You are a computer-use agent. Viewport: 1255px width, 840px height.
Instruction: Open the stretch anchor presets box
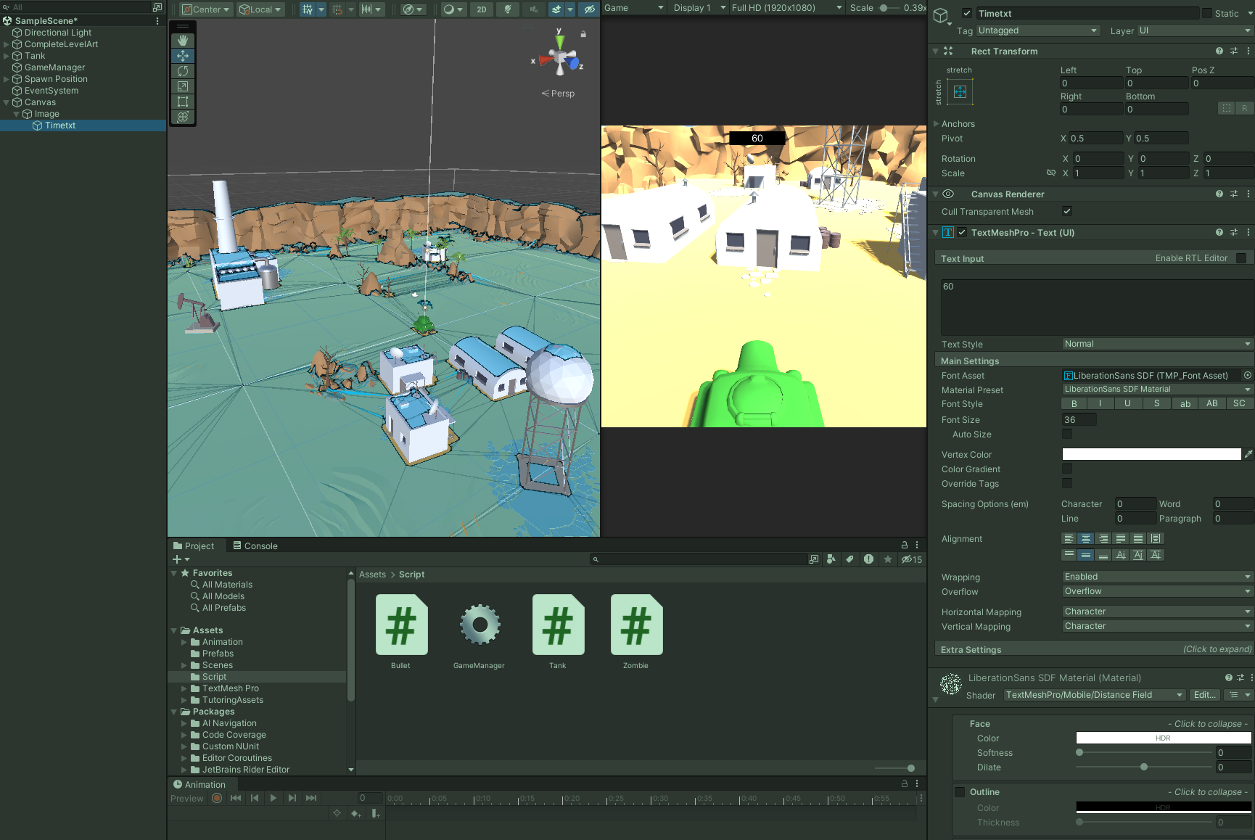coord(960,91)
